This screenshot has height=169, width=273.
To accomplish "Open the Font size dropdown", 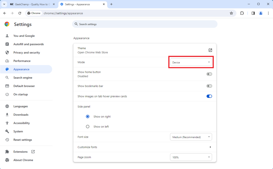I will pos(191,137).
